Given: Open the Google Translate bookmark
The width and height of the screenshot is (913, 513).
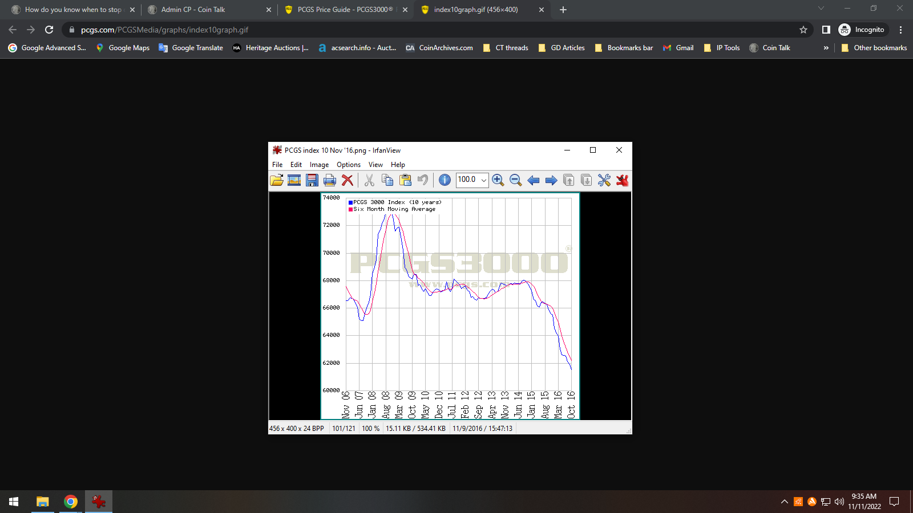Looking at the screenshot, I should point(191,48).
